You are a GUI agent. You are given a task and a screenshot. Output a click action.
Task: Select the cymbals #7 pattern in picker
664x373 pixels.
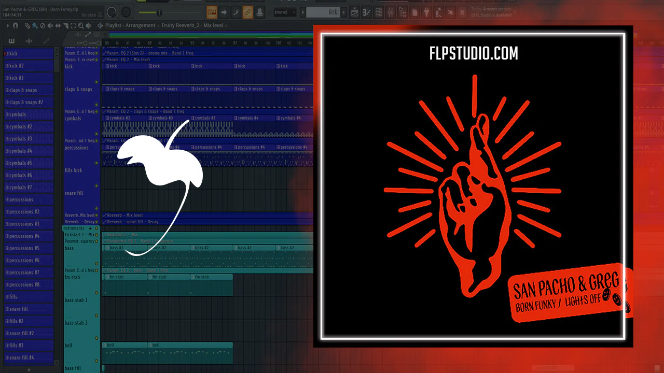pyautogui.click(x=29, y=188)
